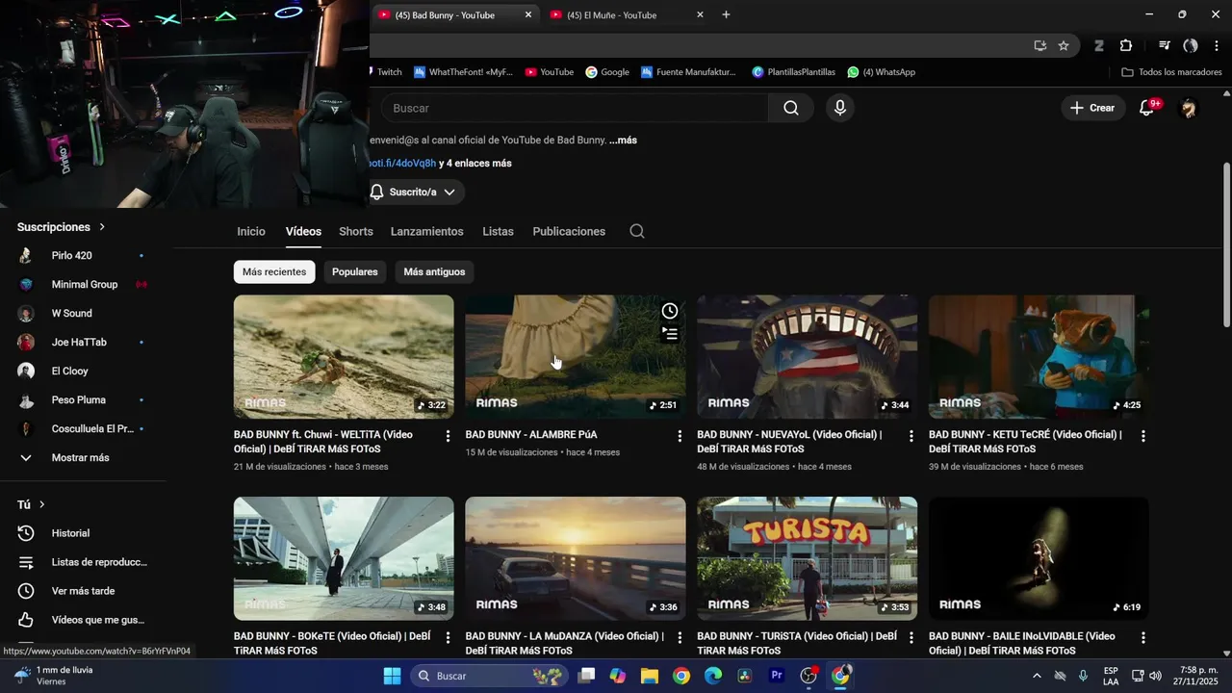Select the Más antiguos filter chip
Viewport: 1232px width, 693px height.
(x=434, y=271)
